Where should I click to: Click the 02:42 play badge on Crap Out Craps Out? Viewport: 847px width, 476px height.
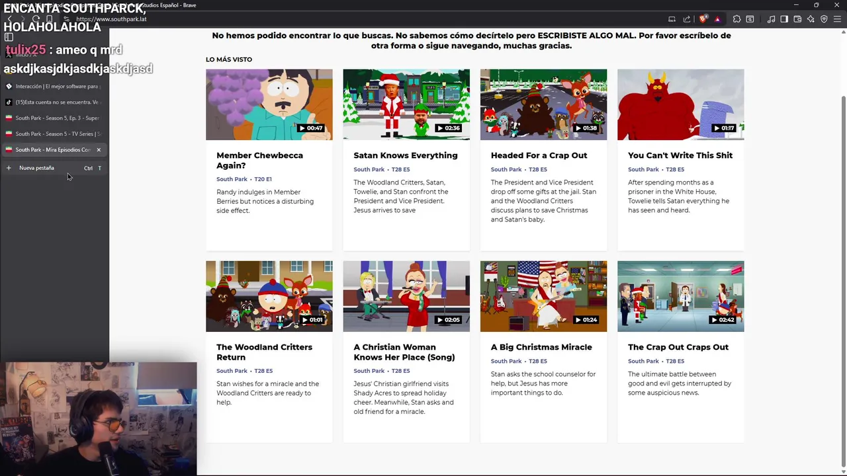723,320
